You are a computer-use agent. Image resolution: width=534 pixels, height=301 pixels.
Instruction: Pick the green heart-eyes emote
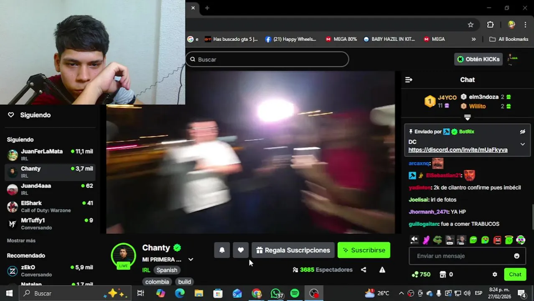click(x=485, y=240)
